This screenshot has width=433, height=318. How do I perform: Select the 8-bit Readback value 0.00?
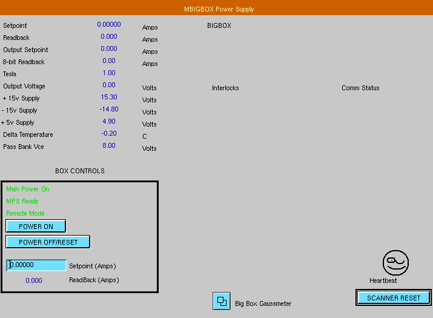(109, 61)
